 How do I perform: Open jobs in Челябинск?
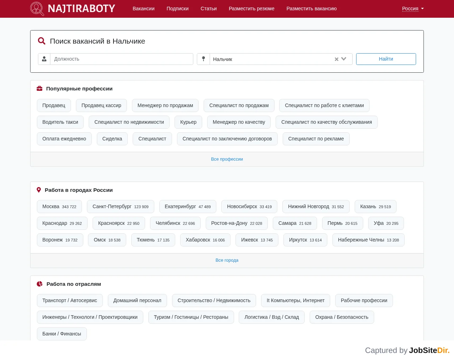pos(175,223)
